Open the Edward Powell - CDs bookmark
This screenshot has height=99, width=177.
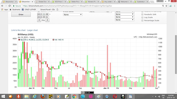pos(48,9)
